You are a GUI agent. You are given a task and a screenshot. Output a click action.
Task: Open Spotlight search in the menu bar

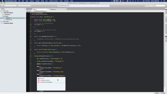[x=162, y=1]
